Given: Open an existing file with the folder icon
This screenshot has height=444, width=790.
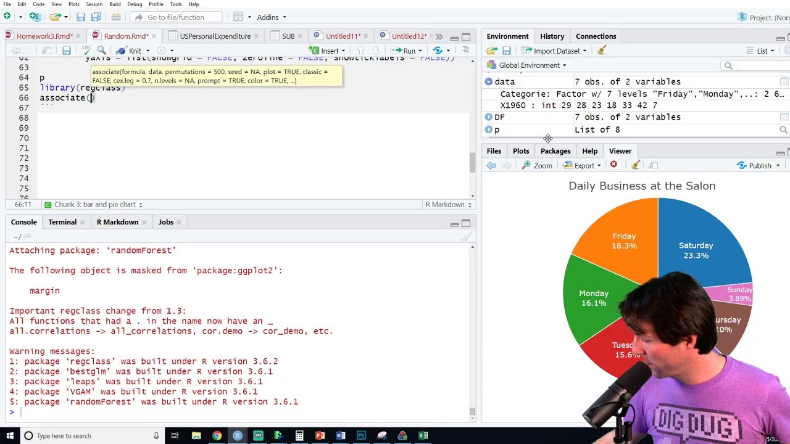Looking at the screenshot, I should click(x=56, y=17).
